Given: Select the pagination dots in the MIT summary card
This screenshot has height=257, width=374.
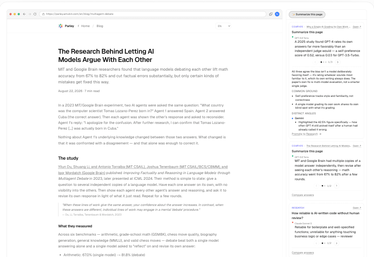Looking at the screenshot, I should point(323,186).
